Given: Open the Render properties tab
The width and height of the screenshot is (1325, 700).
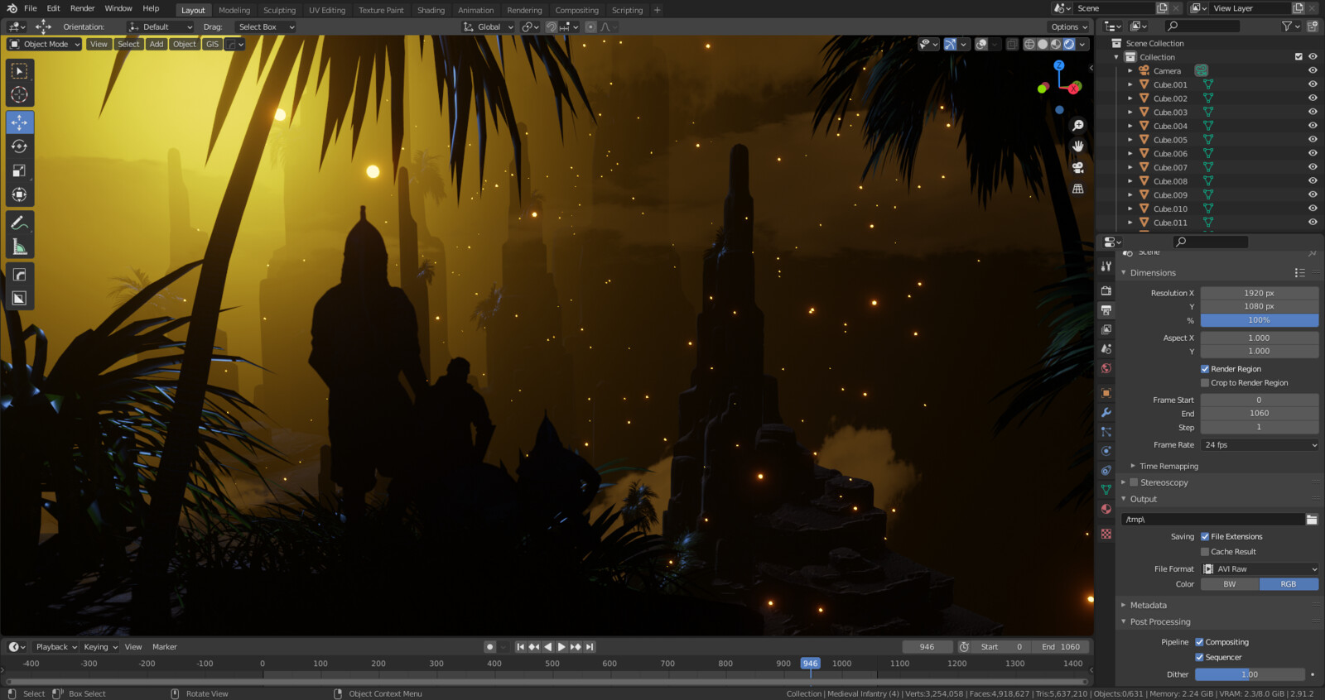Looking at the screenshot, I should (x=1106, y=290).
